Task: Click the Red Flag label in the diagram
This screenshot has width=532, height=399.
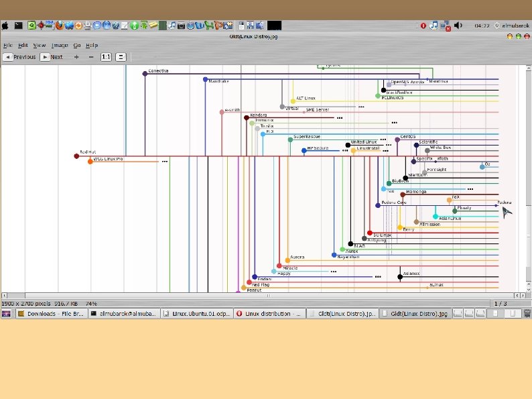Action: tap(261, 284)
